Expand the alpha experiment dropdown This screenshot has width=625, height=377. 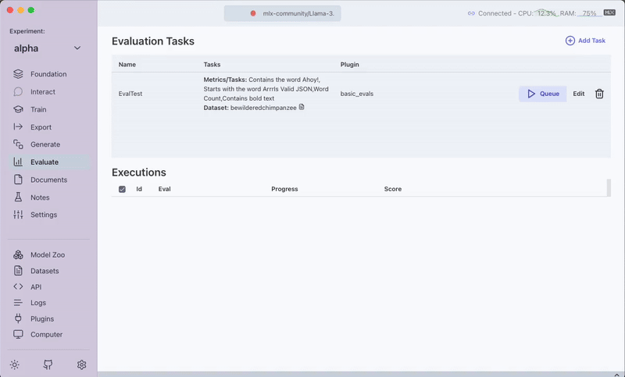tap(77, 48)
